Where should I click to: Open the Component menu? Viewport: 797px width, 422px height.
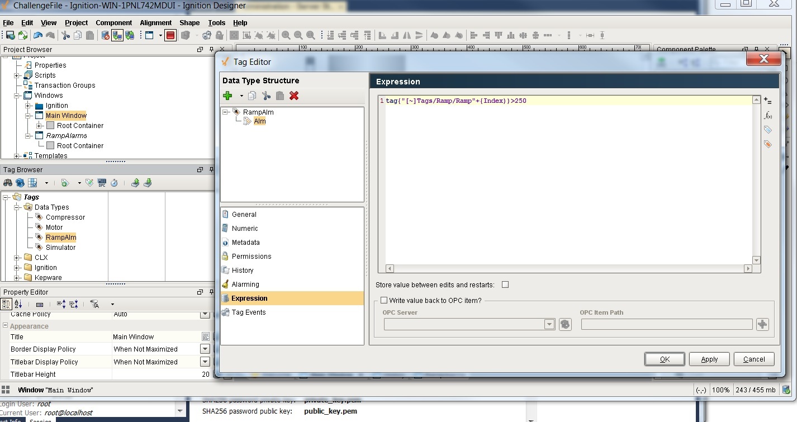[113, 23]
